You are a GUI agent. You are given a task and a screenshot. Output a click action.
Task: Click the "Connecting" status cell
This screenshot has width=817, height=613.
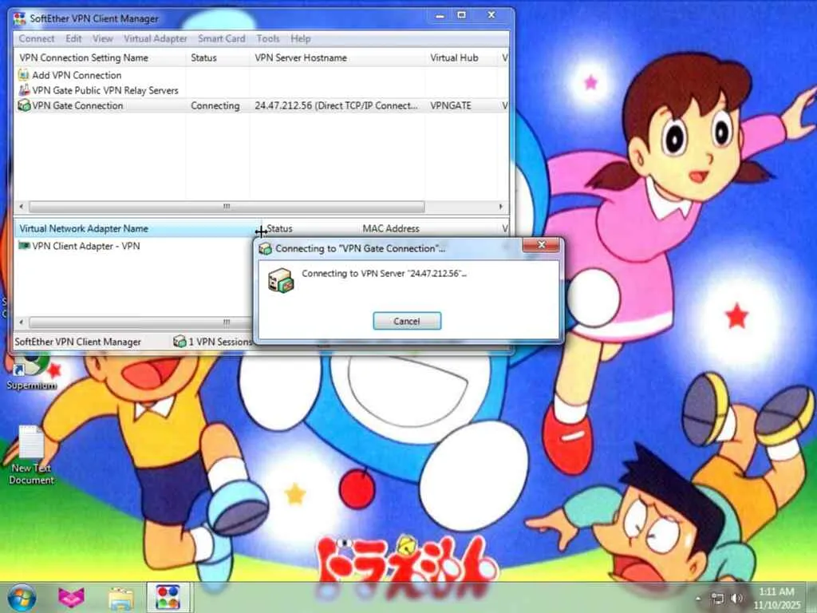tap(215, 106)
